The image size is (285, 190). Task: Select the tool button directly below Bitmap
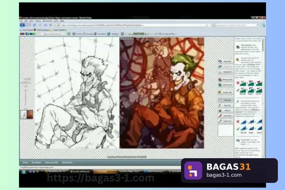225,85
